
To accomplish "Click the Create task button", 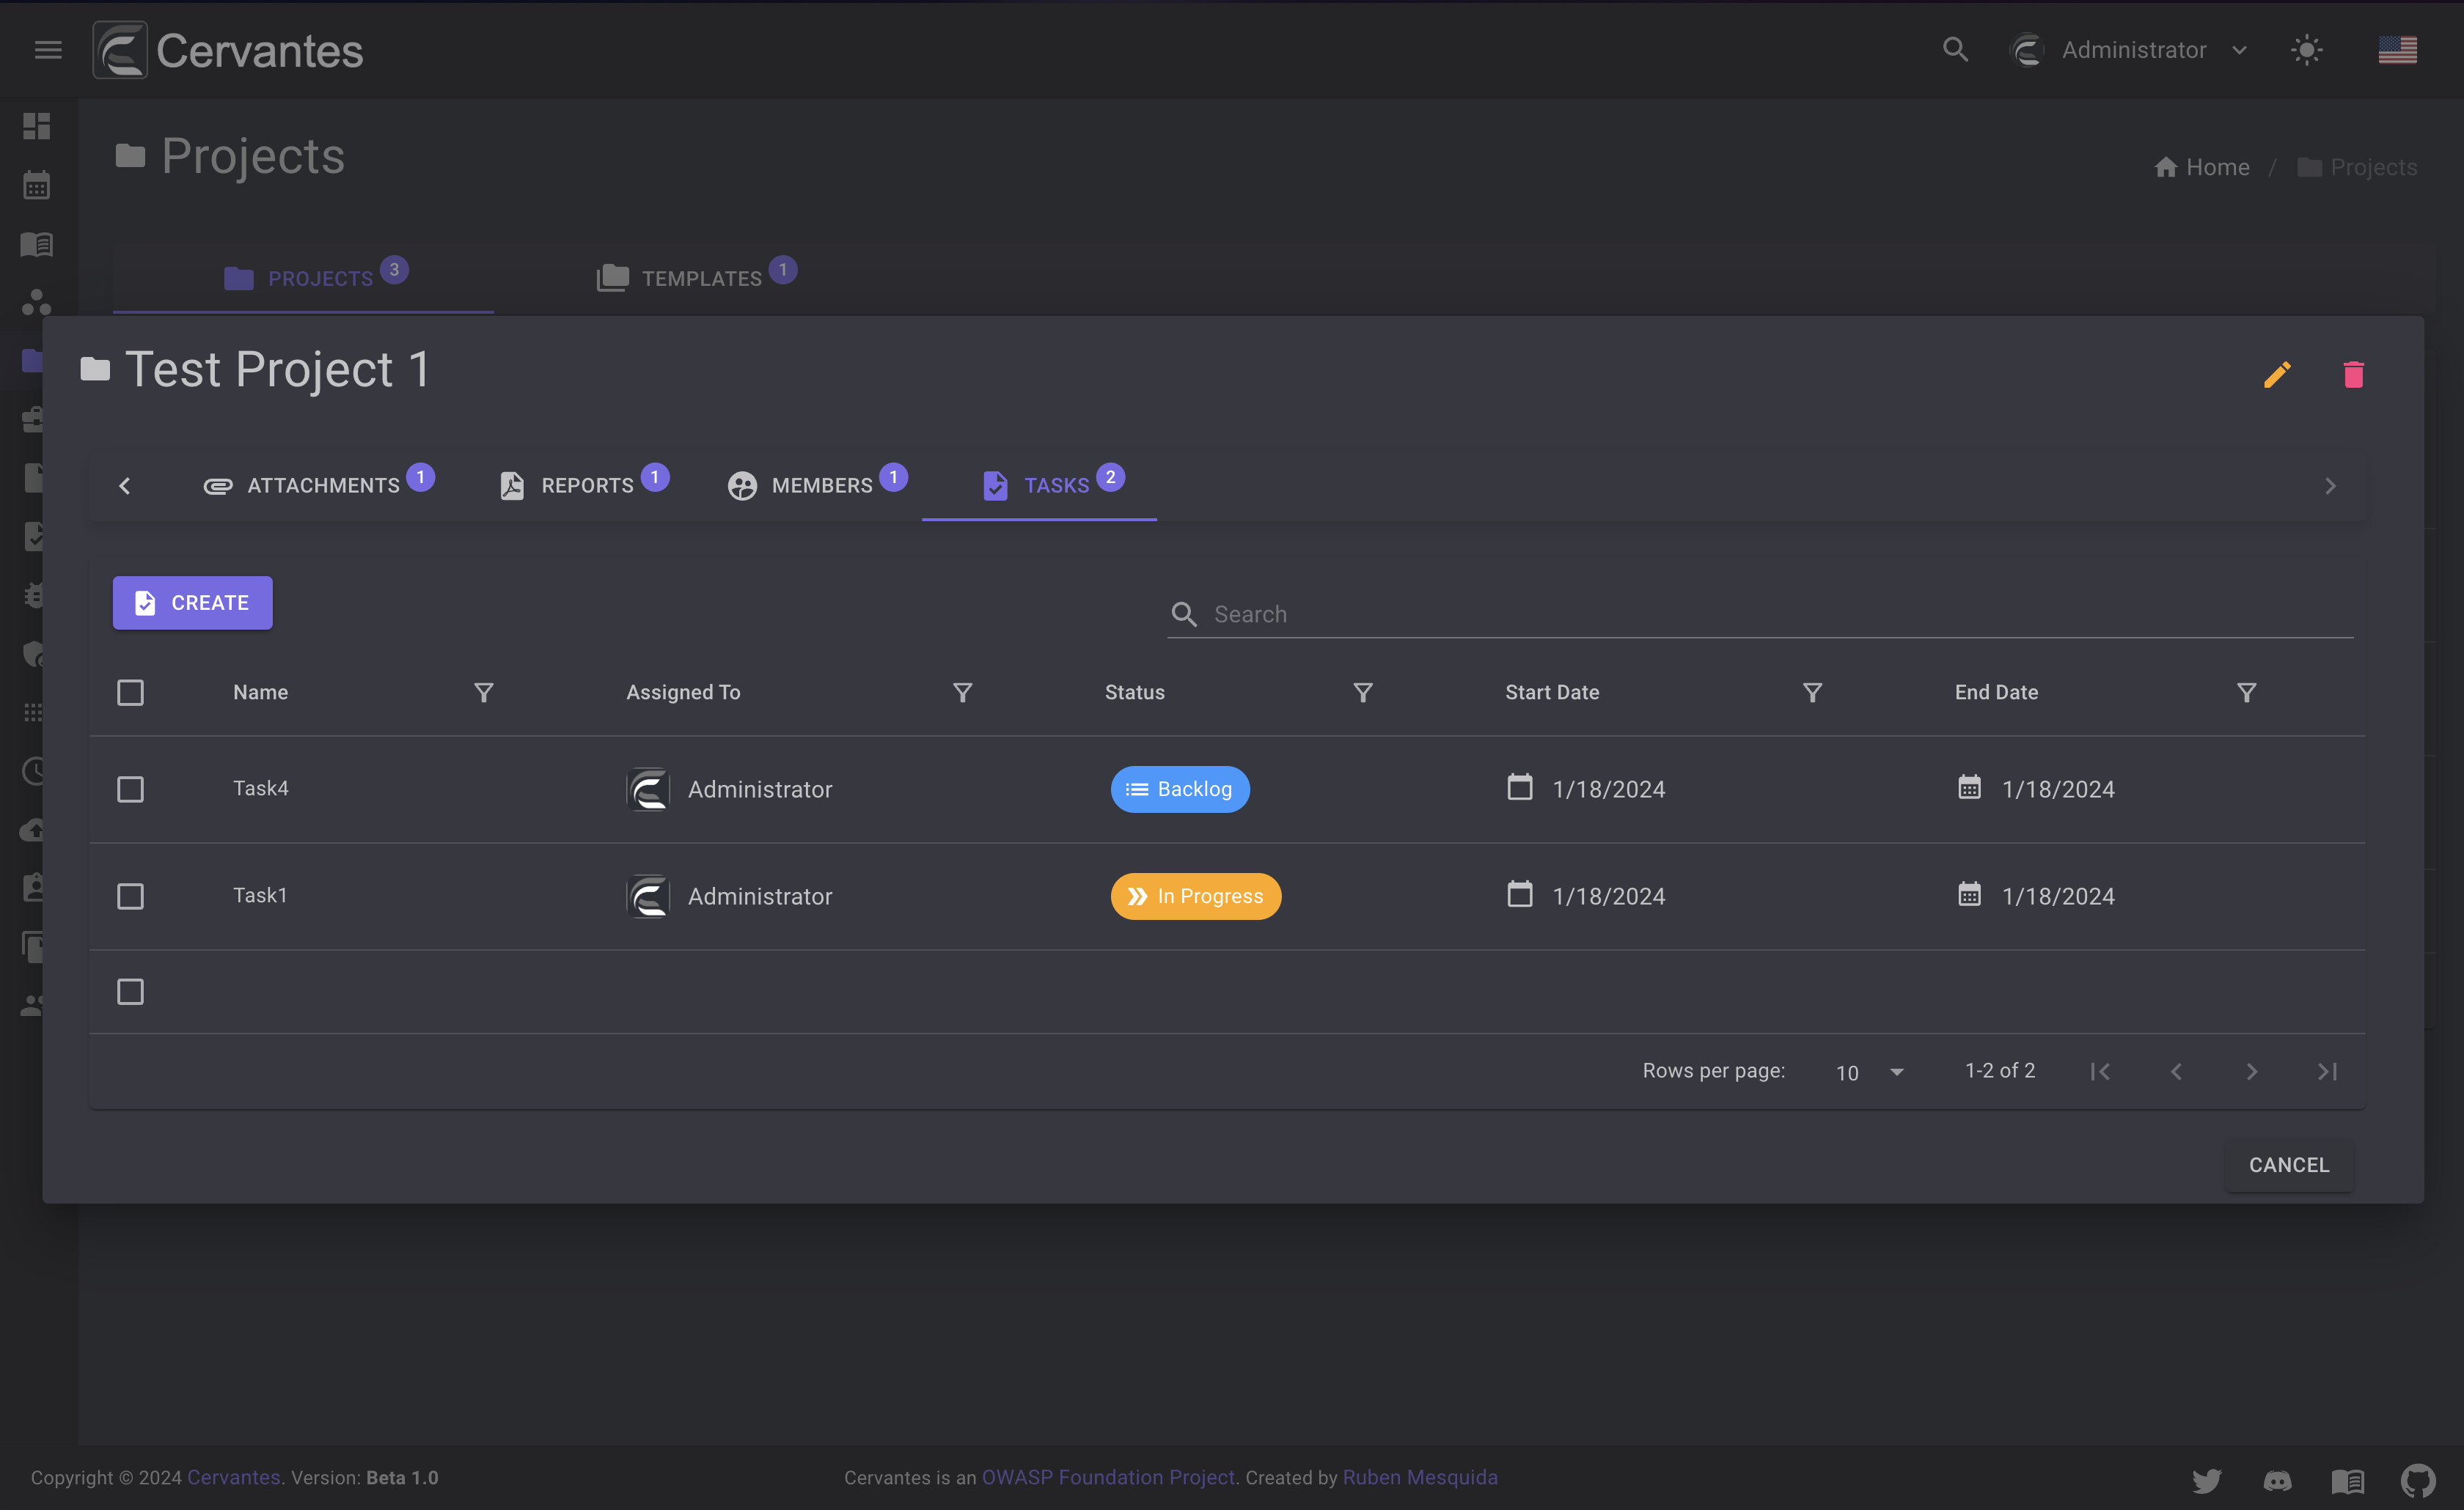I will pos(192,603).
